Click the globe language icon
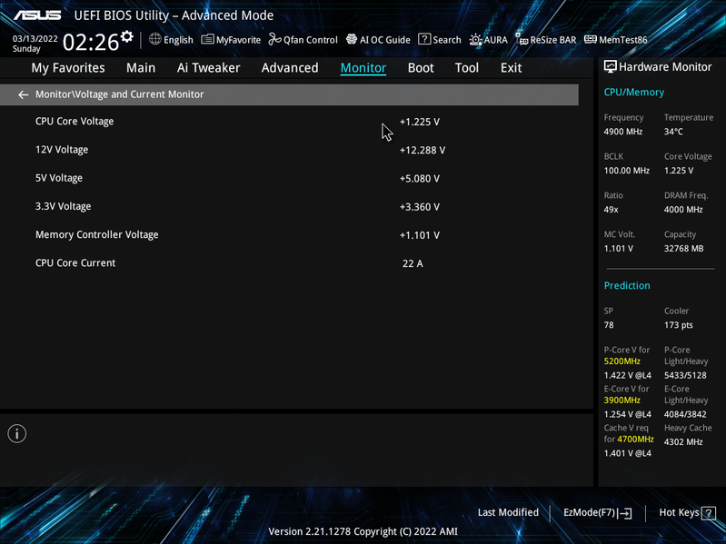The image size is (726, 544). point(155,39)
